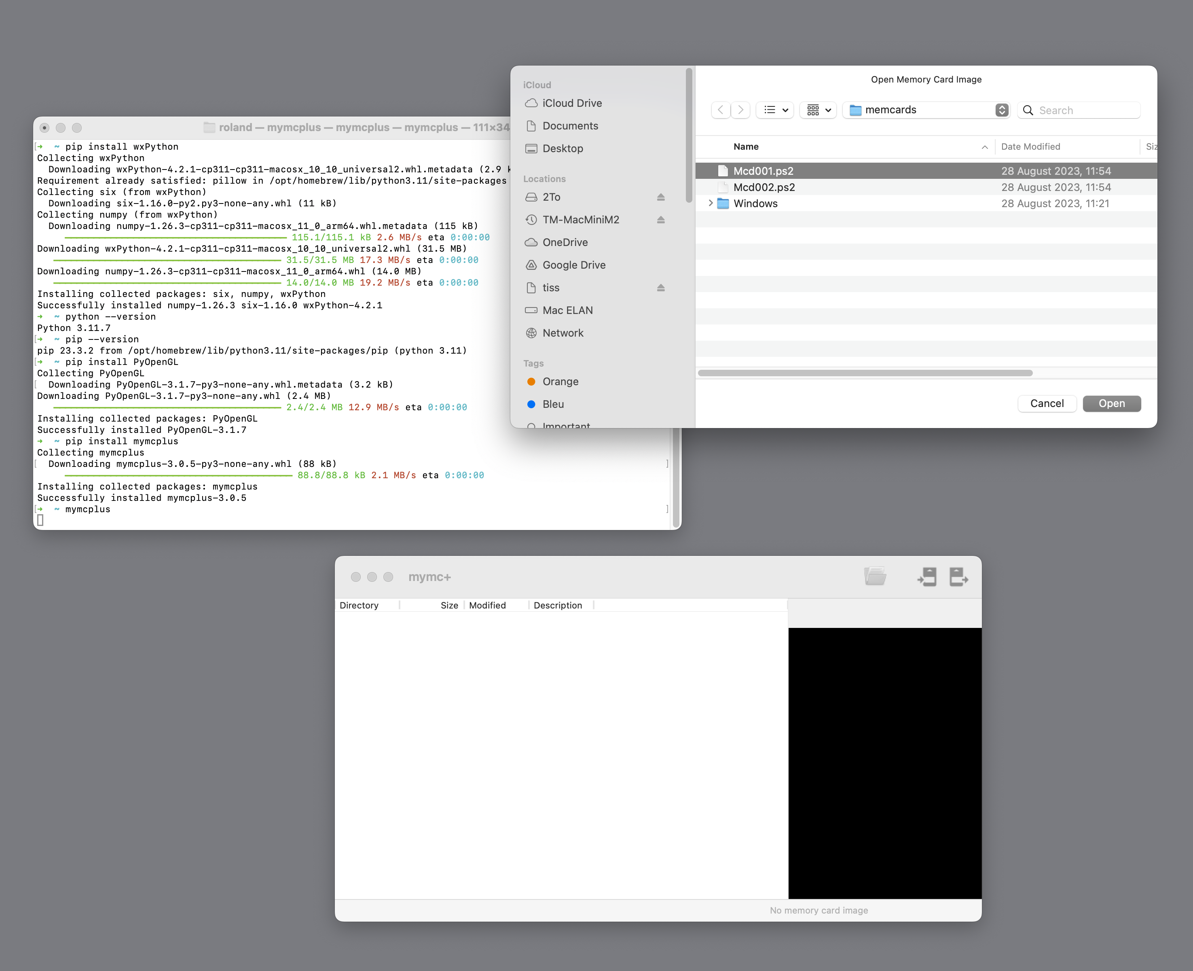This screenshot has height=971, width=1193.
Task: Click the file list horizontal scrollbar
Action: pos(865,373)
